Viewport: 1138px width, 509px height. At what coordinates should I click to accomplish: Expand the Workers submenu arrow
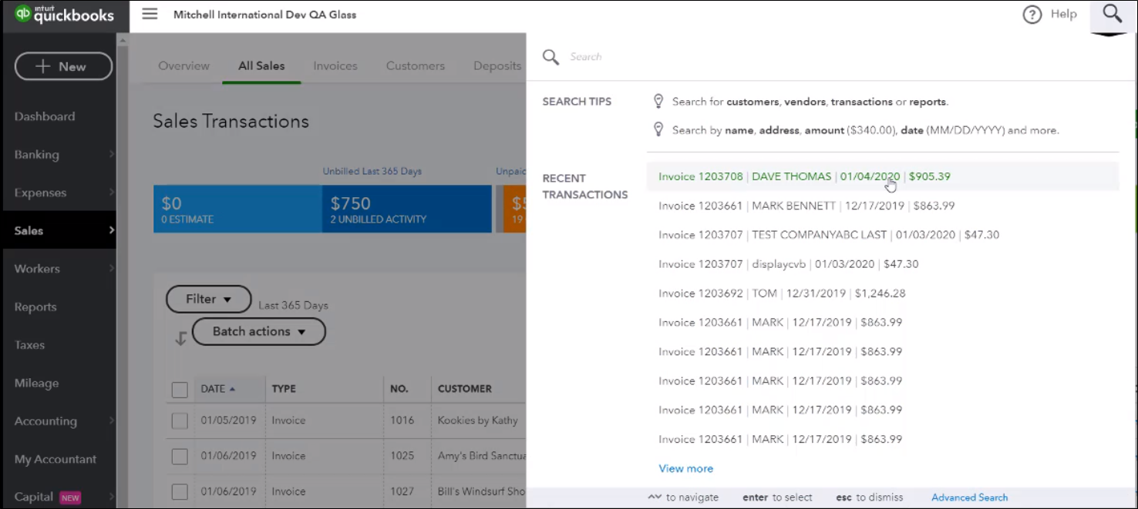[x=111, y=269]
